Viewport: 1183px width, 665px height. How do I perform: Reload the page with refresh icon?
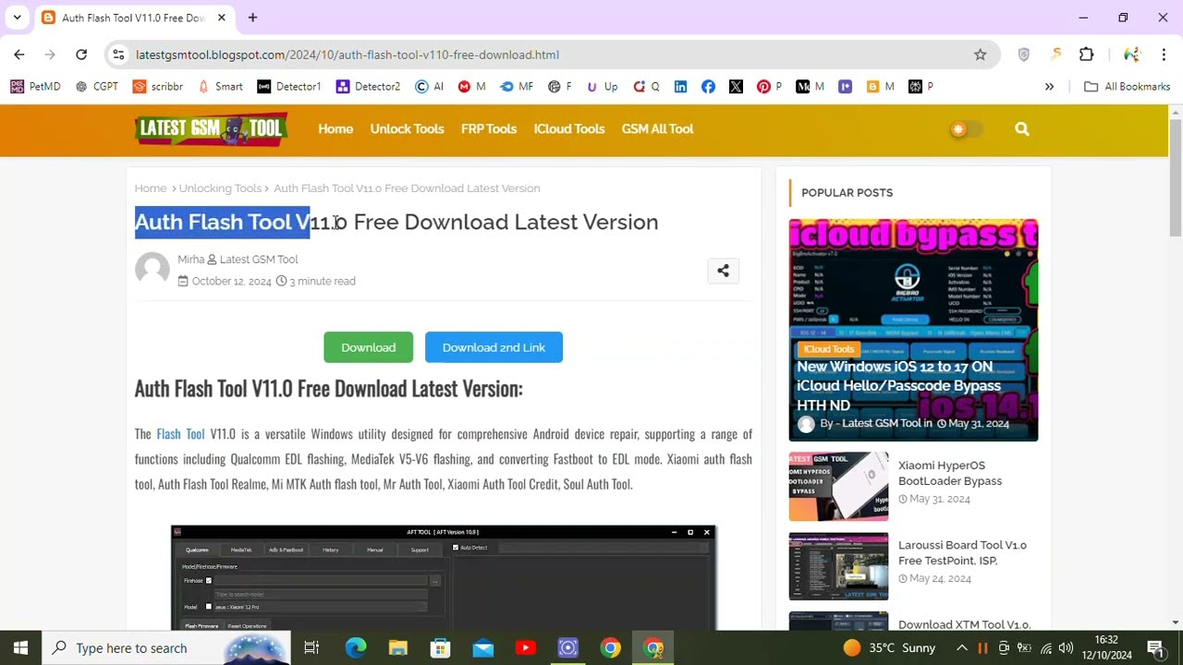coord(81,54)
